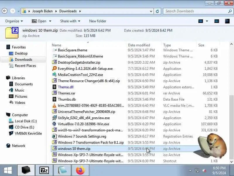Select MediaCreationTool_22H2.exe icon
Viewport: 234px width, 176px height.
[54, 75]
